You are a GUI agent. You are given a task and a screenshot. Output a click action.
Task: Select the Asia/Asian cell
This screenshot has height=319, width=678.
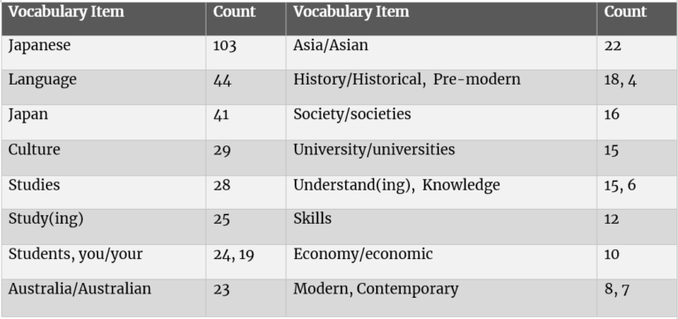(441, 53)
